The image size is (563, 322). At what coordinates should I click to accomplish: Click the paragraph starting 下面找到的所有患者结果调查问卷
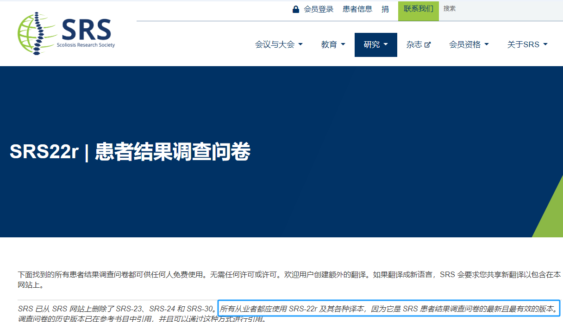[289, 280]
